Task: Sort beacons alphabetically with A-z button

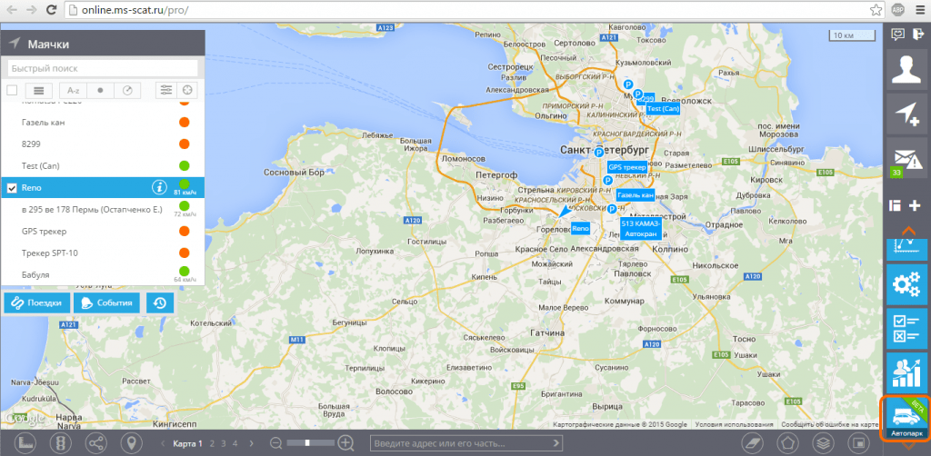Action: point(73,90)
